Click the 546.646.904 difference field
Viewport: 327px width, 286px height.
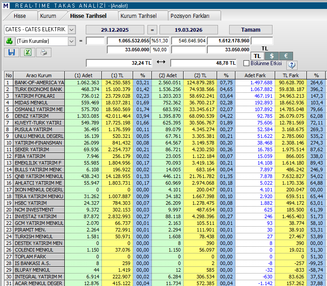click(x=189, y=41)
